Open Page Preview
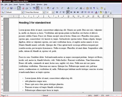 pyautogui.click(x=30, y=8)
